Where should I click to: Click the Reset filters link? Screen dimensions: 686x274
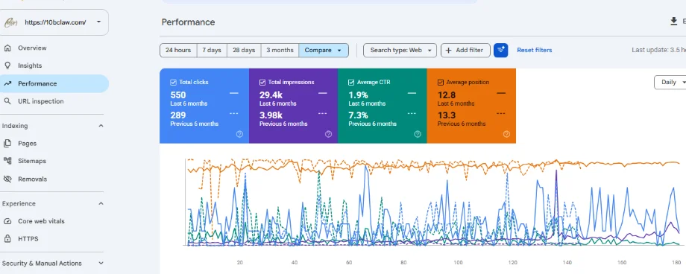click(x=534, y=50)
